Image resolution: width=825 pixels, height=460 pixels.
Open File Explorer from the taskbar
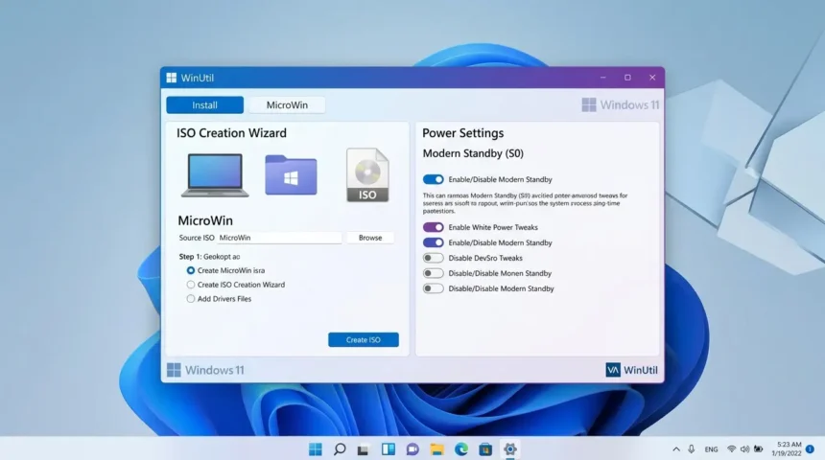point(436,448)
